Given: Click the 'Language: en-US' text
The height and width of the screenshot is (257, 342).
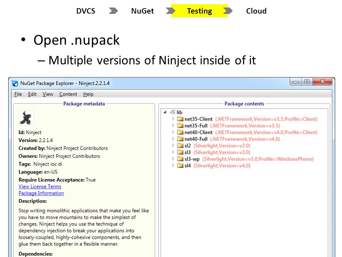Looking at the screenshot, I should pos(38,172).
